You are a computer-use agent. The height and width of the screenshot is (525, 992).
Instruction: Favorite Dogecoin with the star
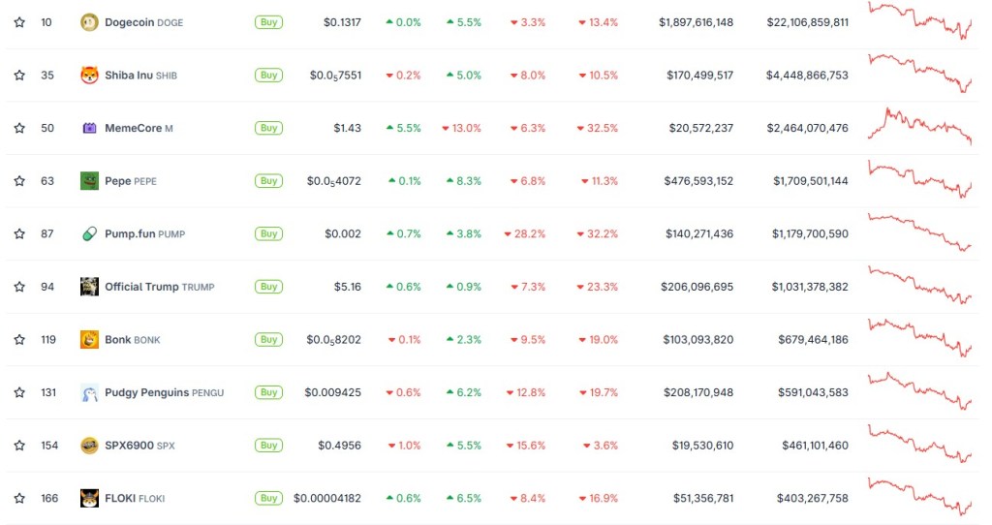19,22
